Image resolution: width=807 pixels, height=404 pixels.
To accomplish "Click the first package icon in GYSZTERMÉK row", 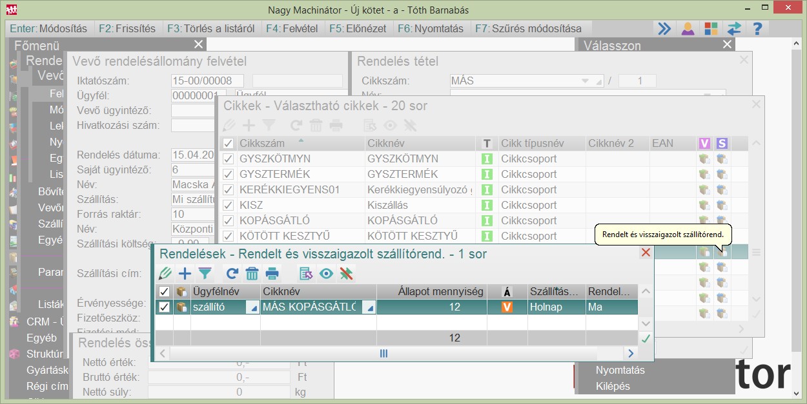I will click(704, 174).
